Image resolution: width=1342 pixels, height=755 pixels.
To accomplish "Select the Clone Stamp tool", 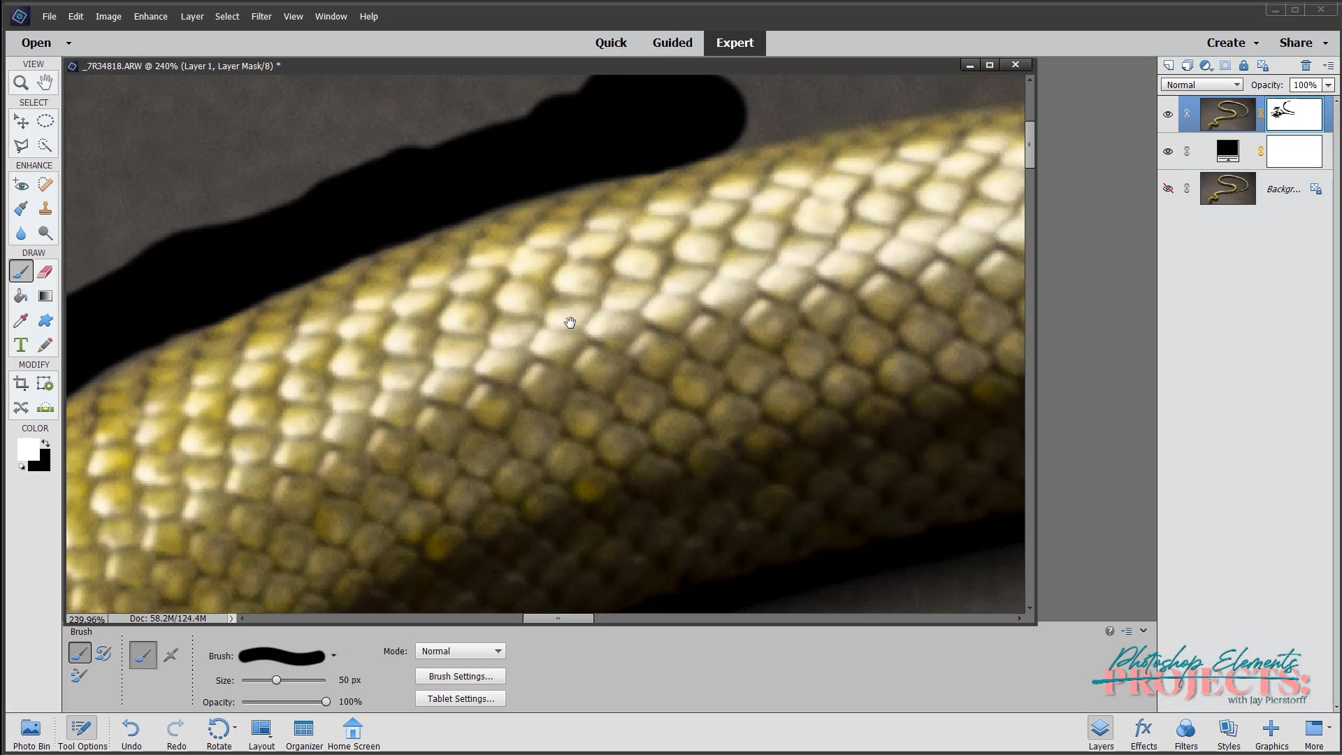I will point(45,208).
